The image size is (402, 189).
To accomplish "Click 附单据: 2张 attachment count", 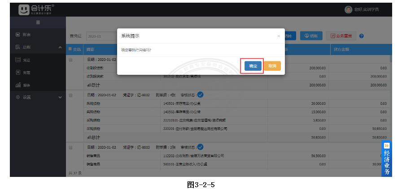I will click(x=166, y=147).
